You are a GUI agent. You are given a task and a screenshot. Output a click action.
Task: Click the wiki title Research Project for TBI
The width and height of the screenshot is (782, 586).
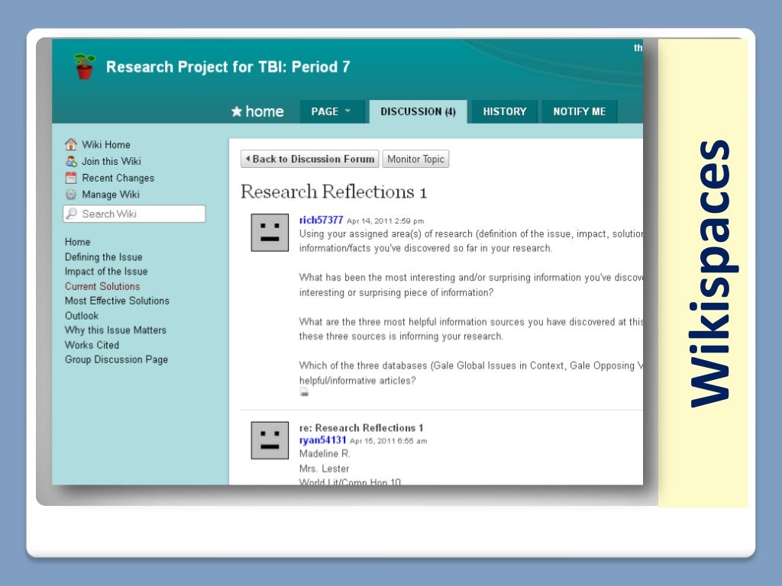228,67
